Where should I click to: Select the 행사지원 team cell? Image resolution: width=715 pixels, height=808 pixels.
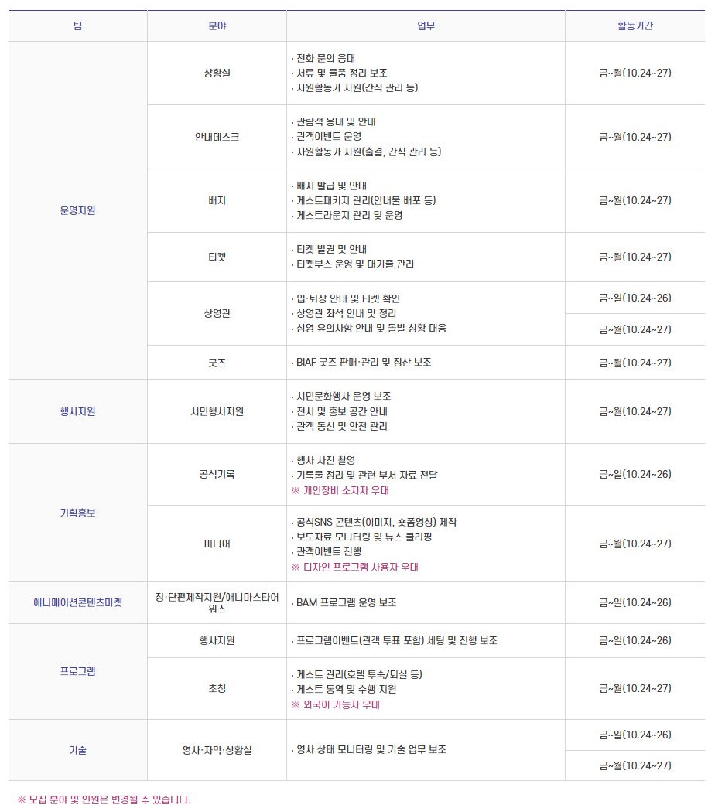[x=77, y=411]
